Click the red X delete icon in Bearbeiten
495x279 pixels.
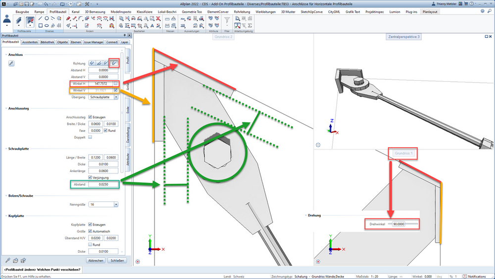pos(158,19)
